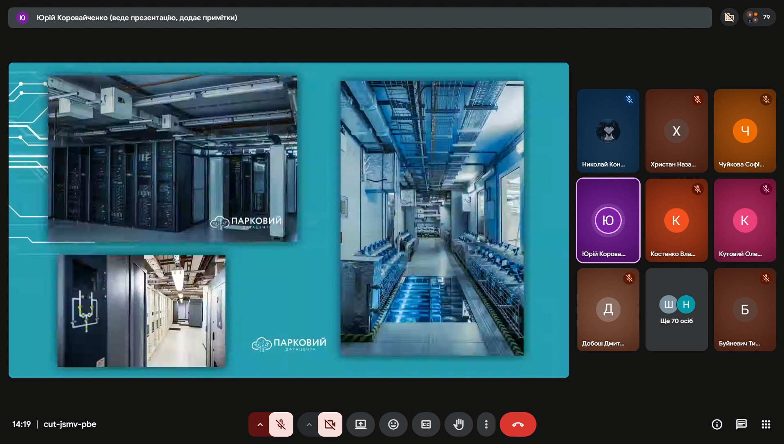Toggle the muted microphone button
The height and width of the screenshot is (444, 784).
pos(281,424)
